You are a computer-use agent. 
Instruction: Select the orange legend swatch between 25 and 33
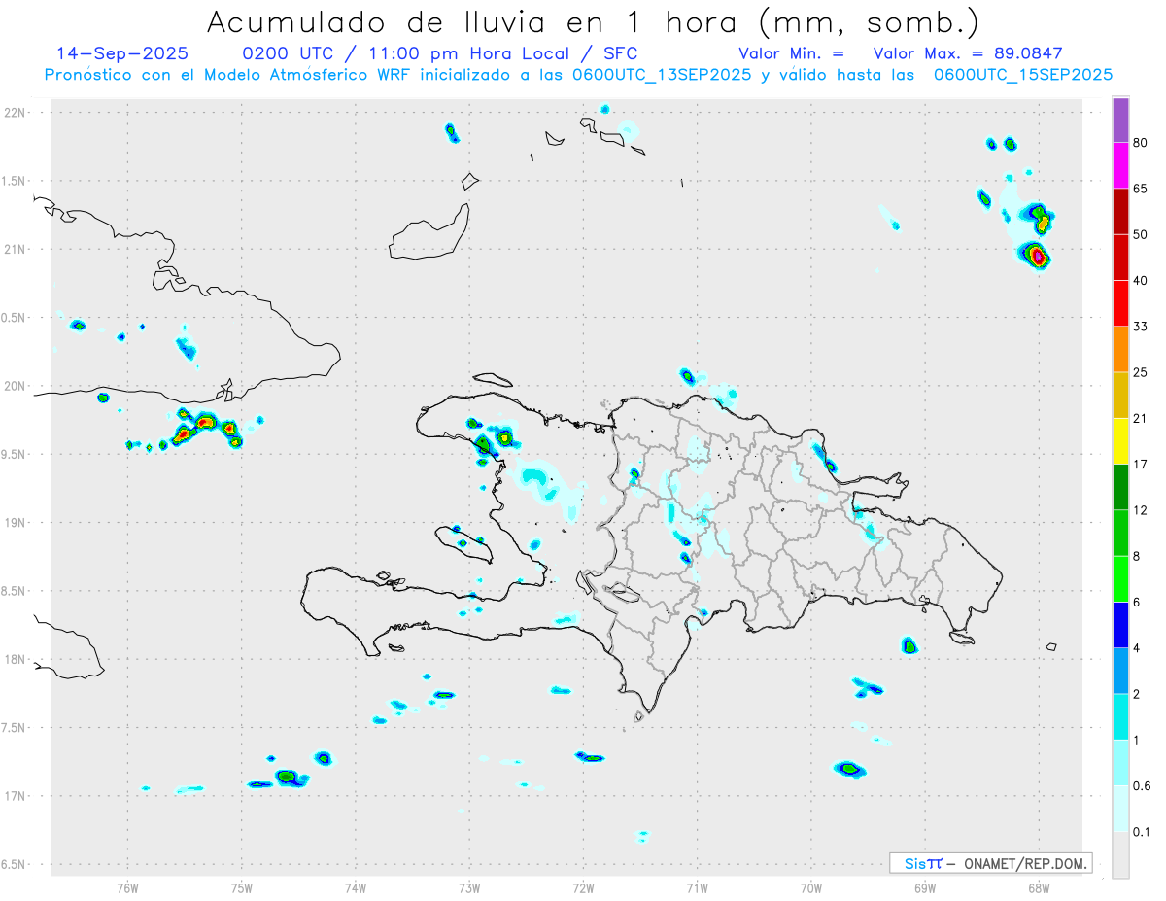tap(1120, 350)
